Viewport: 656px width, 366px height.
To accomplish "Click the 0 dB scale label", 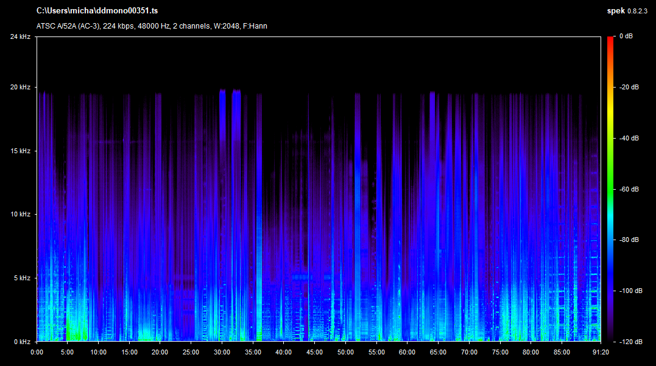I will tap(626, 36).
